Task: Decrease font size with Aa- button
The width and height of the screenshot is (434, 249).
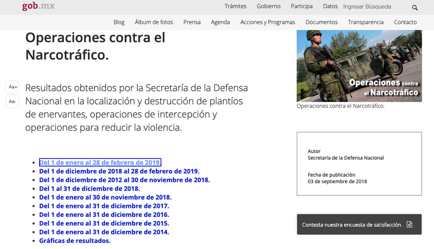Action: (13, 101)
